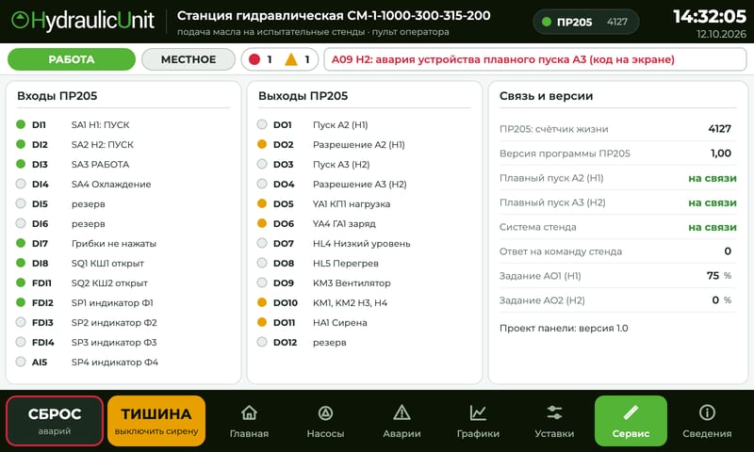The width and height of the screenshot is (754, 452).
Task: Open the Насосы pumps tab
Action: tap(325, 421)
